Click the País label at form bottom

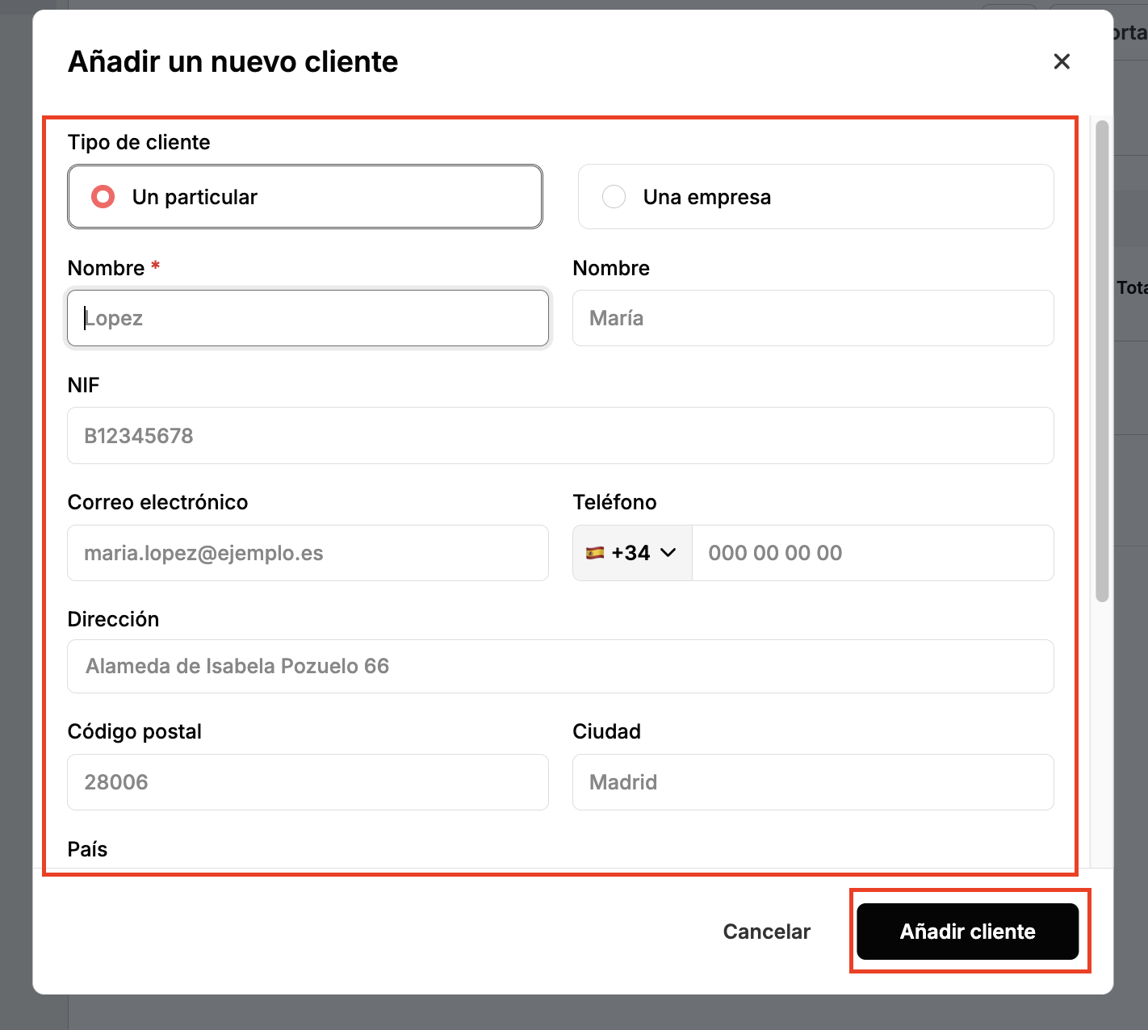[87, 849]
